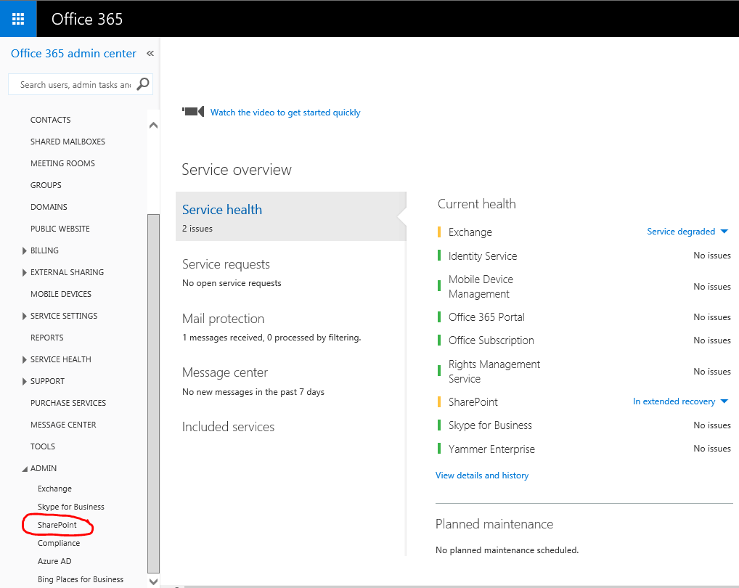This screenshot has height=588, width=739.
Task: Open Contacts in the navigation
Action: click(x=50, y=120)
